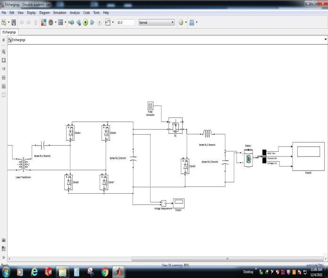The height and width of the screenshot is (278, 328).
Task: Open the Windows Start menu
Action: [x=6, y=272]
